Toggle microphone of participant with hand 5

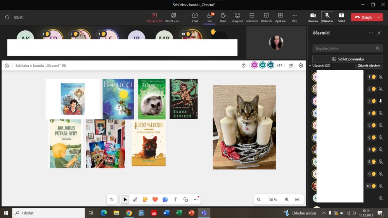tap(381, 125)
